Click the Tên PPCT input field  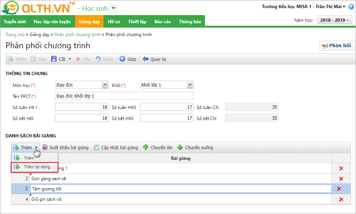[124, 96]
